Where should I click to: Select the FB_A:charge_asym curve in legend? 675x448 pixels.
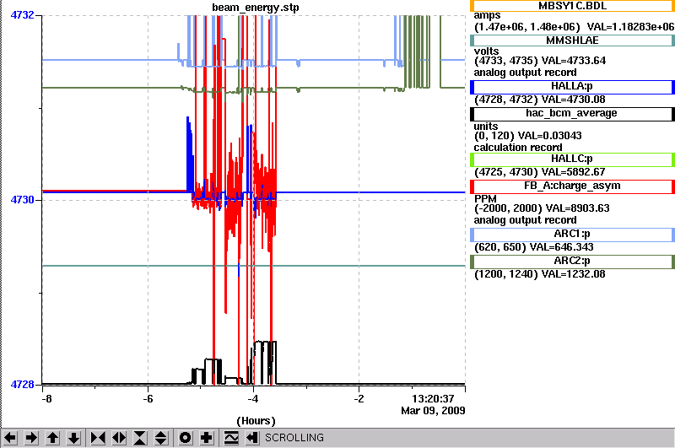pyautogui.click(x=572, y=186)
